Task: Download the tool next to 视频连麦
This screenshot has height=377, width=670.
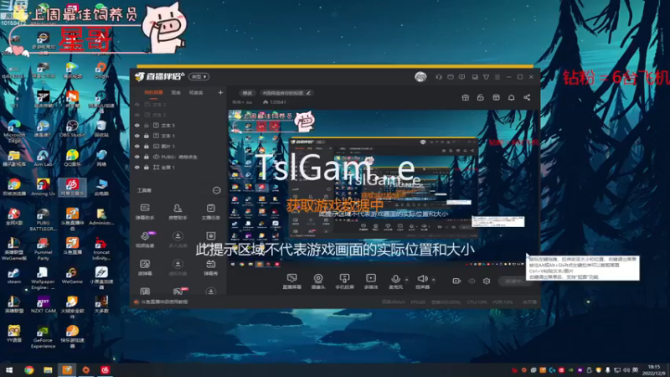Action: 178,240
